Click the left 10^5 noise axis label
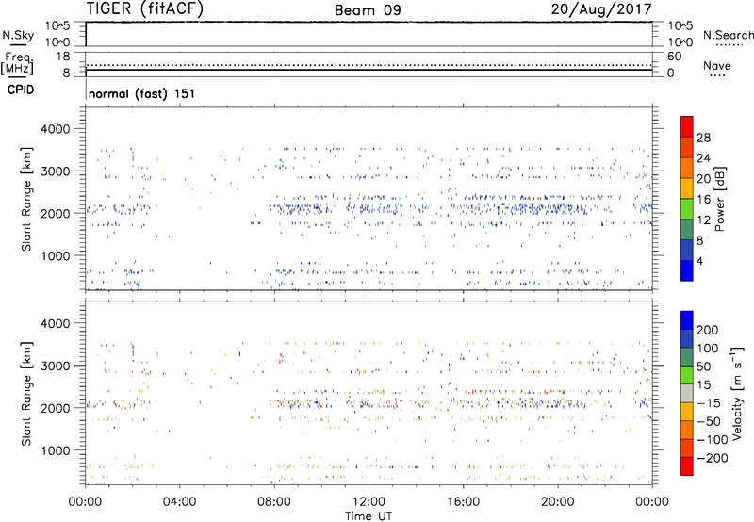The image size is (754, 522). [x=57, y=26]
